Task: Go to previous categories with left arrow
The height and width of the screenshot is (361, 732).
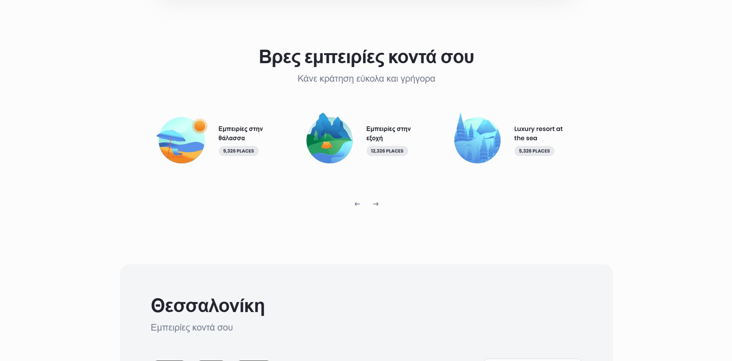Action: [x=357, y=204]
